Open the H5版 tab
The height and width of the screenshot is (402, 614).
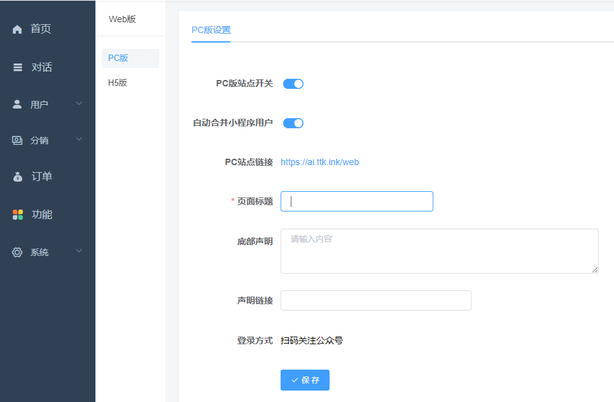point(116,82)
